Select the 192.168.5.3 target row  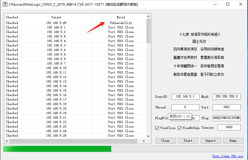tap(75, 45)
